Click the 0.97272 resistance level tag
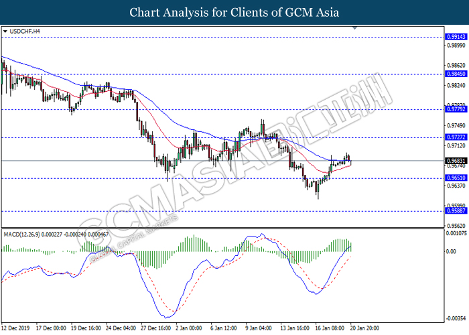 pos(455,137)
